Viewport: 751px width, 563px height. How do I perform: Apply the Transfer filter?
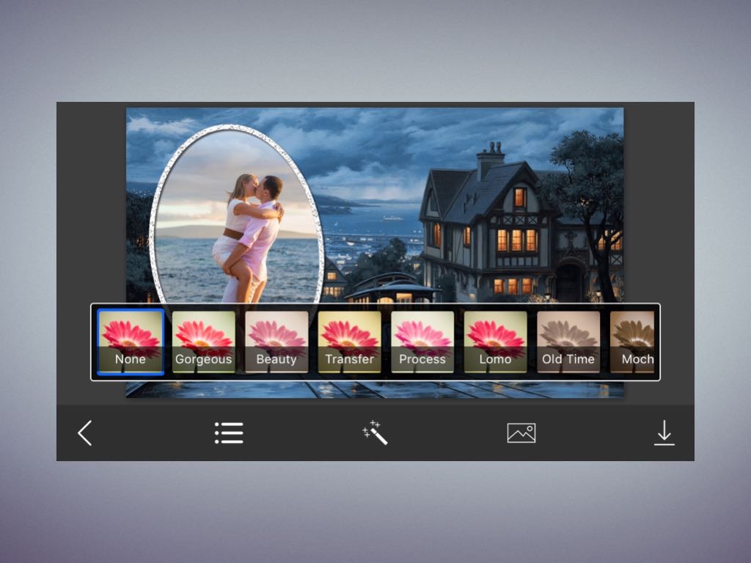349,342
